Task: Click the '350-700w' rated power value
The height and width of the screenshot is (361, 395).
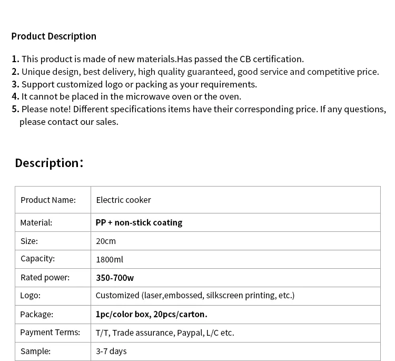Action: [x=115, y=278]
